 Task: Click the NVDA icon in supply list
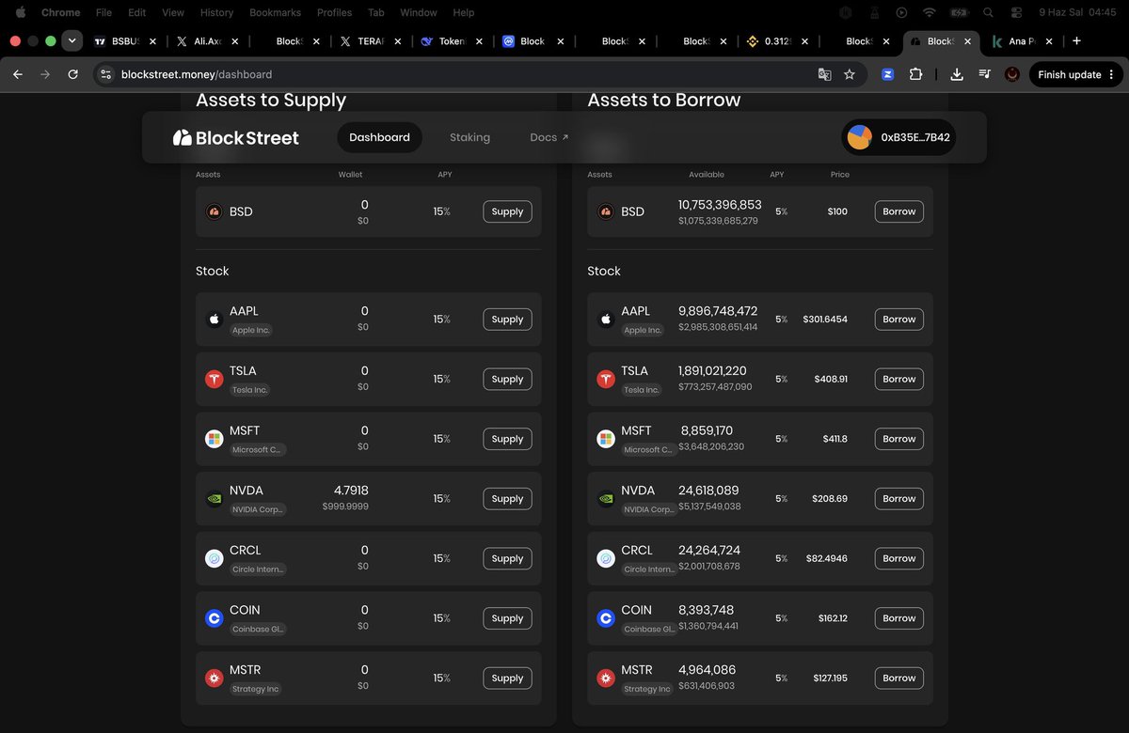tap(214, 499)
